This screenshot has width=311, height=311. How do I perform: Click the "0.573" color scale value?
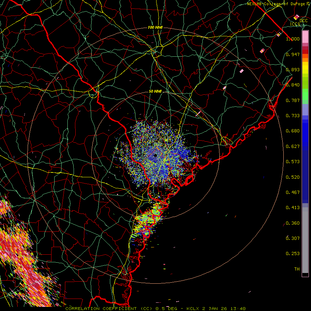click(x=293, y=162)
